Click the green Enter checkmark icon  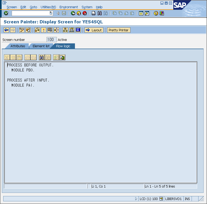click(x=6, y=13)
